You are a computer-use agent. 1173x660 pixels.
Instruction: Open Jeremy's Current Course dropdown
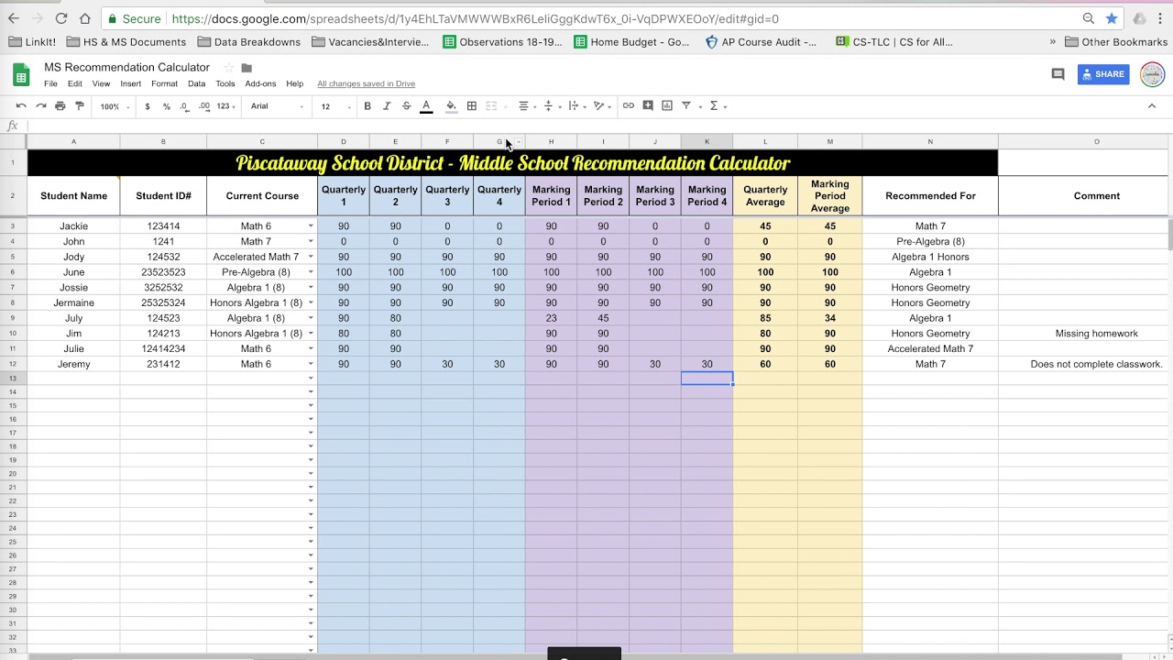tap(311, 365)
